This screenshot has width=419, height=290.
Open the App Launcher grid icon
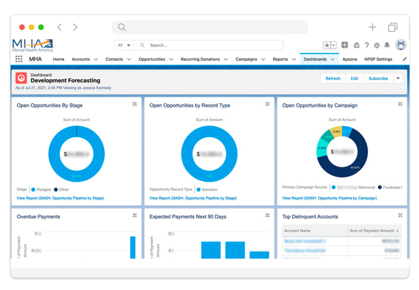click(x=19, y=59)
